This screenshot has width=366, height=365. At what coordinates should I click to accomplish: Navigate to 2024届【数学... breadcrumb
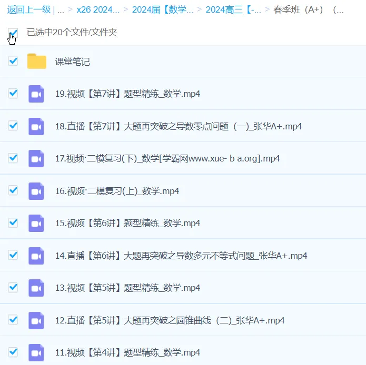(163, 9)
